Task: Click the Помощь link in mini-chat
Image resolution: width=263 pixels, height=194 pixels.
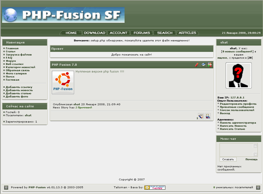Action: tap(251, 159)
